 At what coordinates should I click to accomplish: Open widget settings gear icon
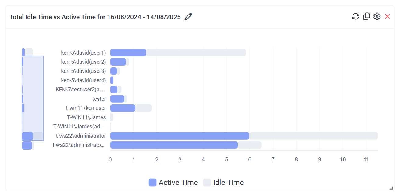coord(377,16)
